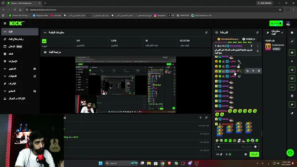297x167 pixels.
Task: Select the Stream (البث) sidebar item
Action: click(x=19, y=32)
